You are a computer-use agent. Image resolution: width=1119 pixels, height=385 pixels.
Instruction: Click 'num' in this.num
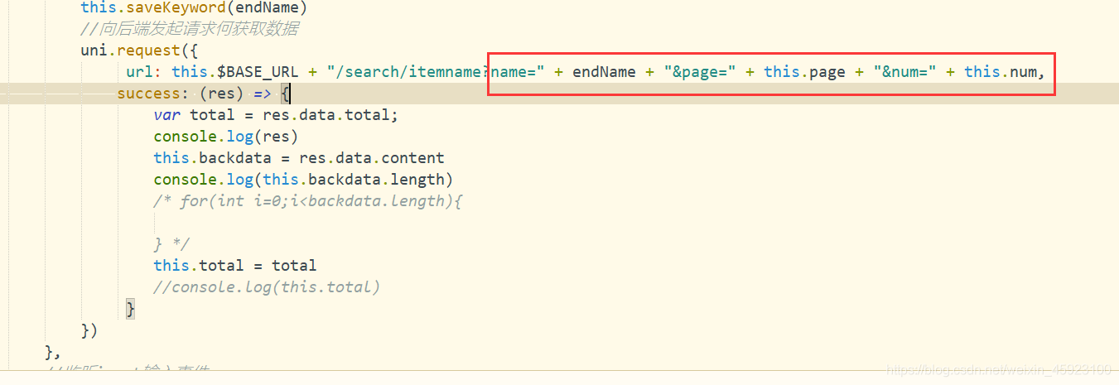(1023, 72)
